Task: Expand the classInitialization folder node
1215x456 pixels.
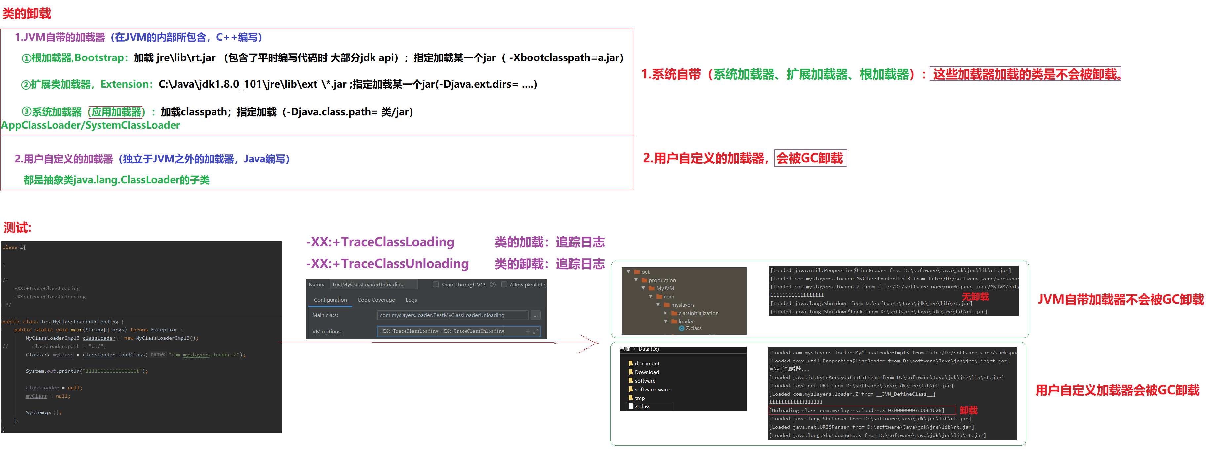Action: pyautogui.click(x=666, y=313)
